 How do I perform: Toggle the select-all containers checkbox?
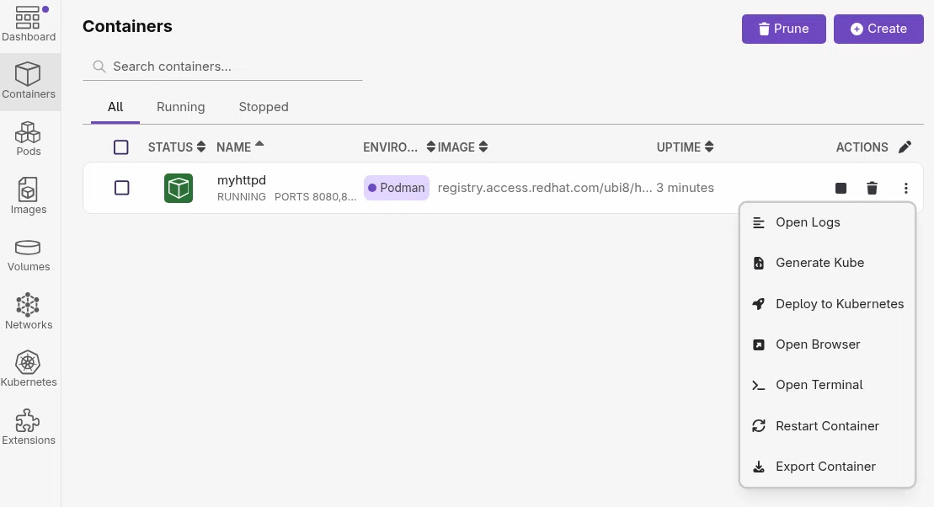121,147
